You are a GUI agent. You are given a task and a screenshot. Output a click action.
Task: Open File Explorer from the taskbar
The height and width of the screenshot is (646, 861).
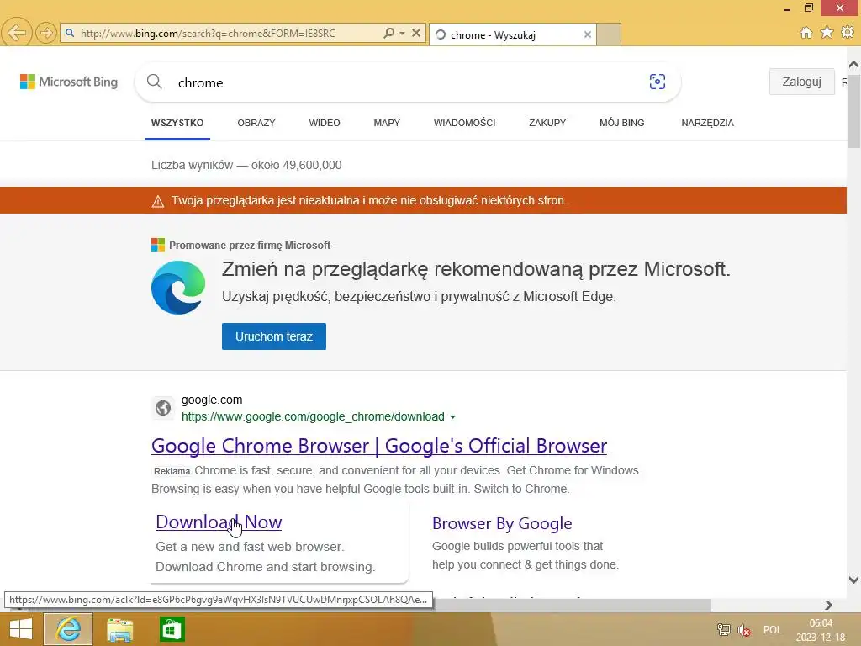click(119, 629)
